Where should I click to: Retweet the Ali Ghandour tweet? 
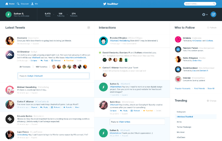coord(56,61)
